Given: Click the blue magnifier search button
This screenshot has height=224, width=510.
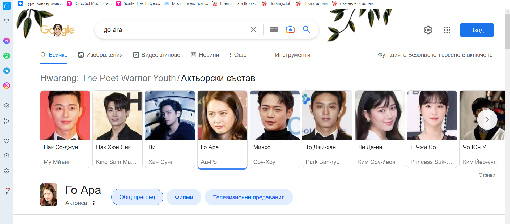Looking at the screenshot, I should pyautogui.click(x=307, y=29).
